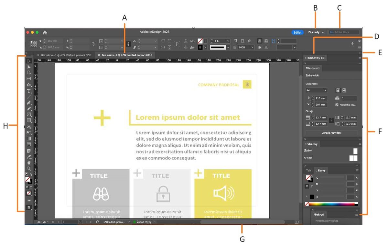Image resolution: width=388 pixels, height=246 pixels.
Task: Toggle the margins chain link in Okraje
Action: [331, 121]
